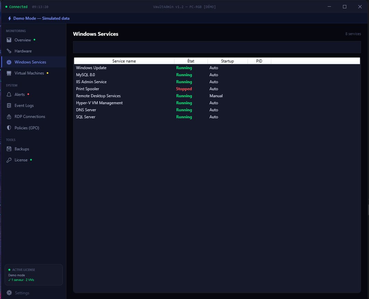Select the IIS Admin Service row
369x299 pixels.
[217, 82]
